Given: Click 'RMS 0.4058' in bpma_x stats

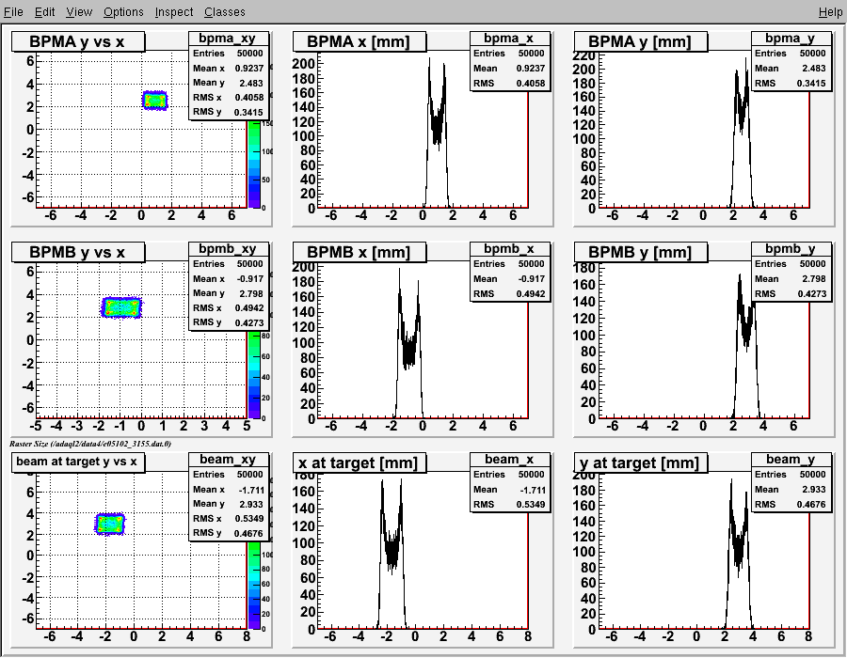Looking at the screenshot, I should 509,83.
